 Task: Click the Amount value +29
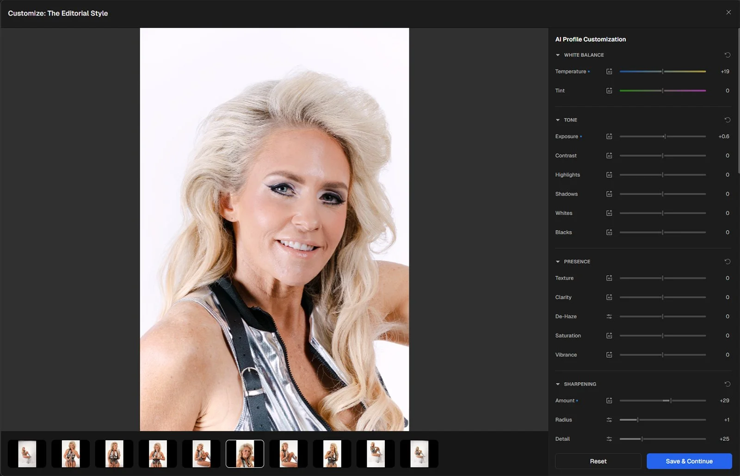pyautogui.click(x=724, y=401)
